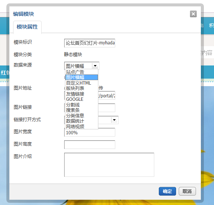Pick 自定义HTML from the list

tap(81, 83)
